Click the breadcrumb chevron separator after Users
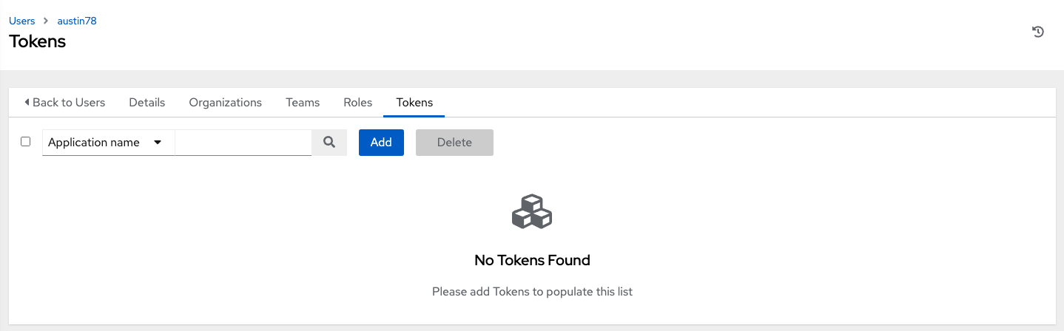The height and width of the screenshot is (331, 1064). click(x=46, y=21)
